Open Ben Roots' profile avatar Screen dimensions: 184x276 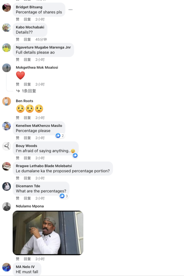tap(6, 101)
